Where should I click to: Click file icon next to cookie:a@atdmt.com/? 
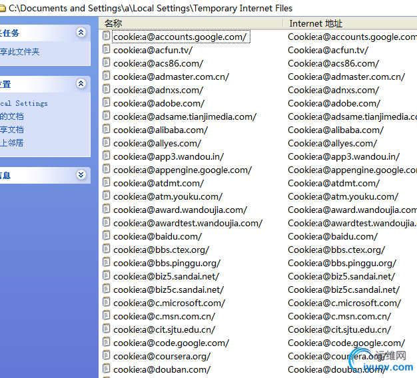(x=107, y=182)
